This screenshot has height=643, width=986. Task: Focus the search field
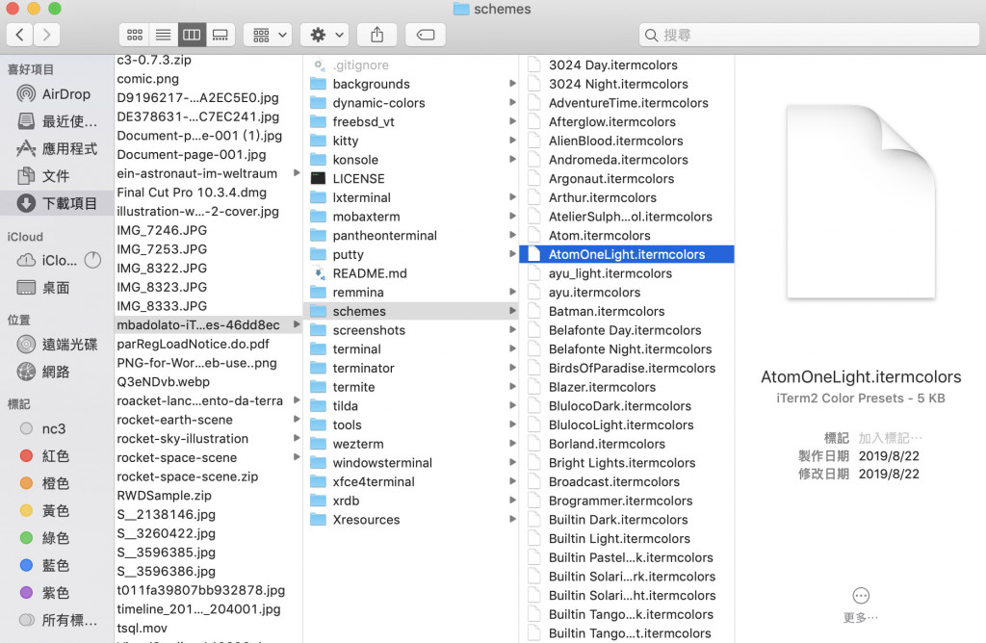coord(809,36)
